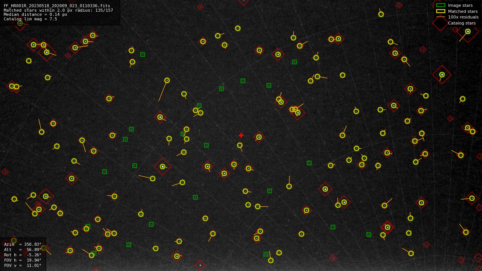The width and height of the screenshot is (482, 271).
Task: Click the green Image stars legend square
Action: 441,5
